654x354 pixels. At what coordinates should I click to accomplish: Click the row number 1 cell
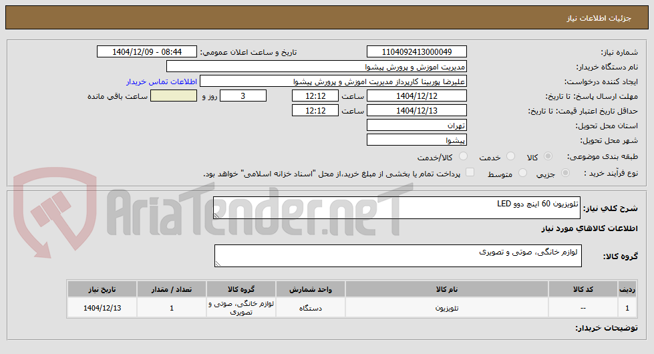627,308
